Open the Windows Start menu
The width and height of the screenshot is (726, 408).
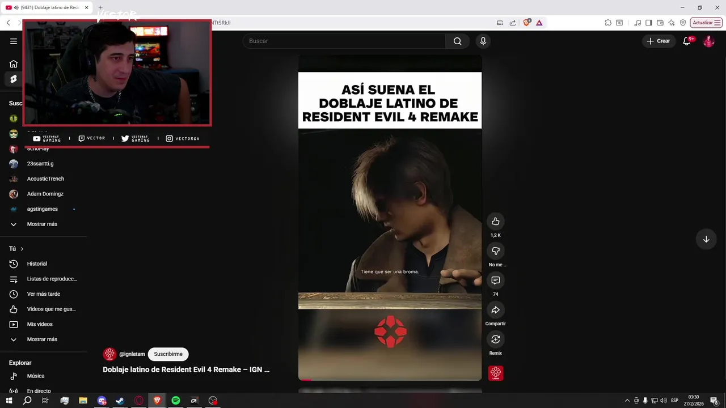[9, 401]
